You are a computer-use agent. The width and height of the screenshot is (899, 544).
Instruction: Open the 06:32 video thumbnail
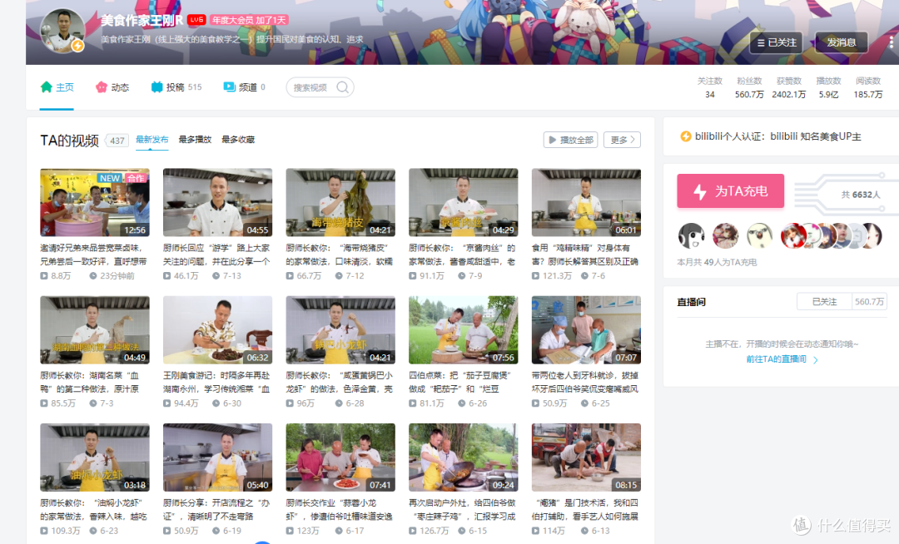(x=217, y=330)
